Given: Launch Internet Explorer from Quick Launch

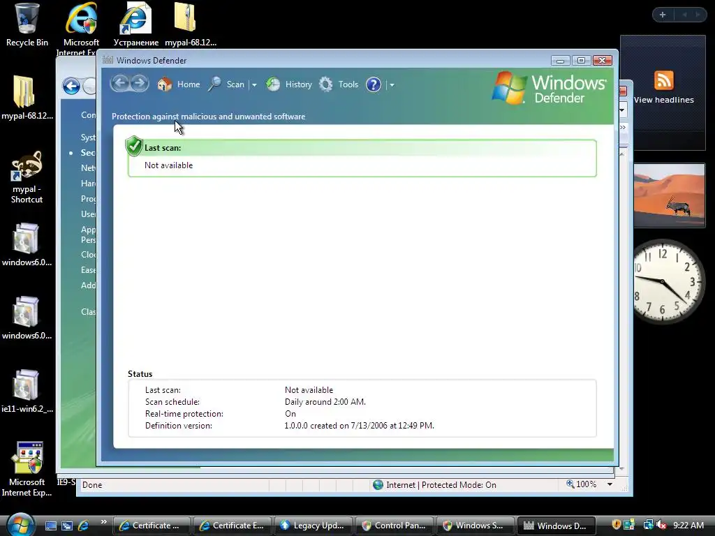Looking at the screenshot, I should point(84,526).
